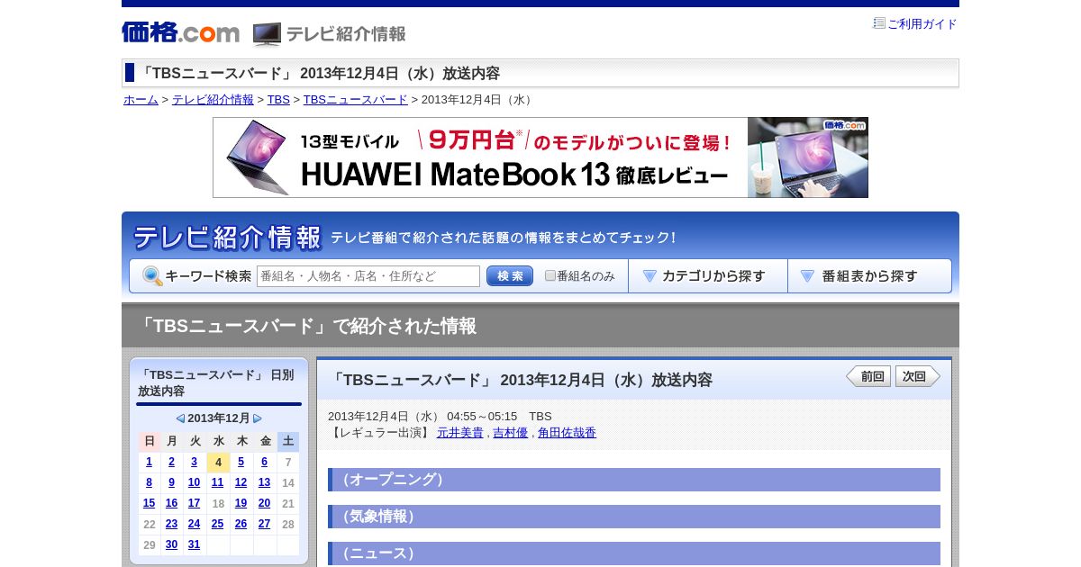The width and height of the screenshot is (1081, 567).
Task: Click the 価格.com logo
Action: (181, 32)
